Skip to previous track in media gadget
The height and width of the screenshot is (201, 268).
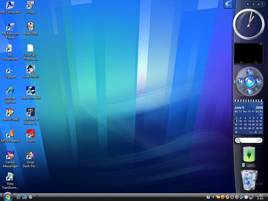pyautogui.click(x=241, y=82)
